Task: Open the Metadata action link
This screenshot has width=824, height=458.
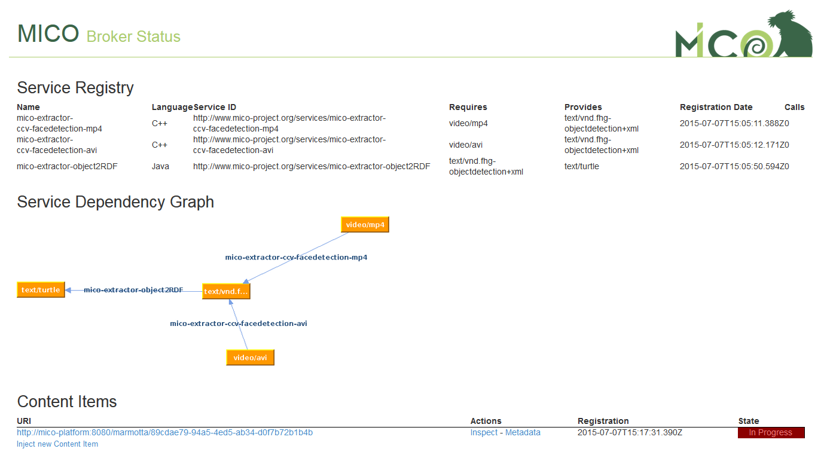Action: [523, 432]
